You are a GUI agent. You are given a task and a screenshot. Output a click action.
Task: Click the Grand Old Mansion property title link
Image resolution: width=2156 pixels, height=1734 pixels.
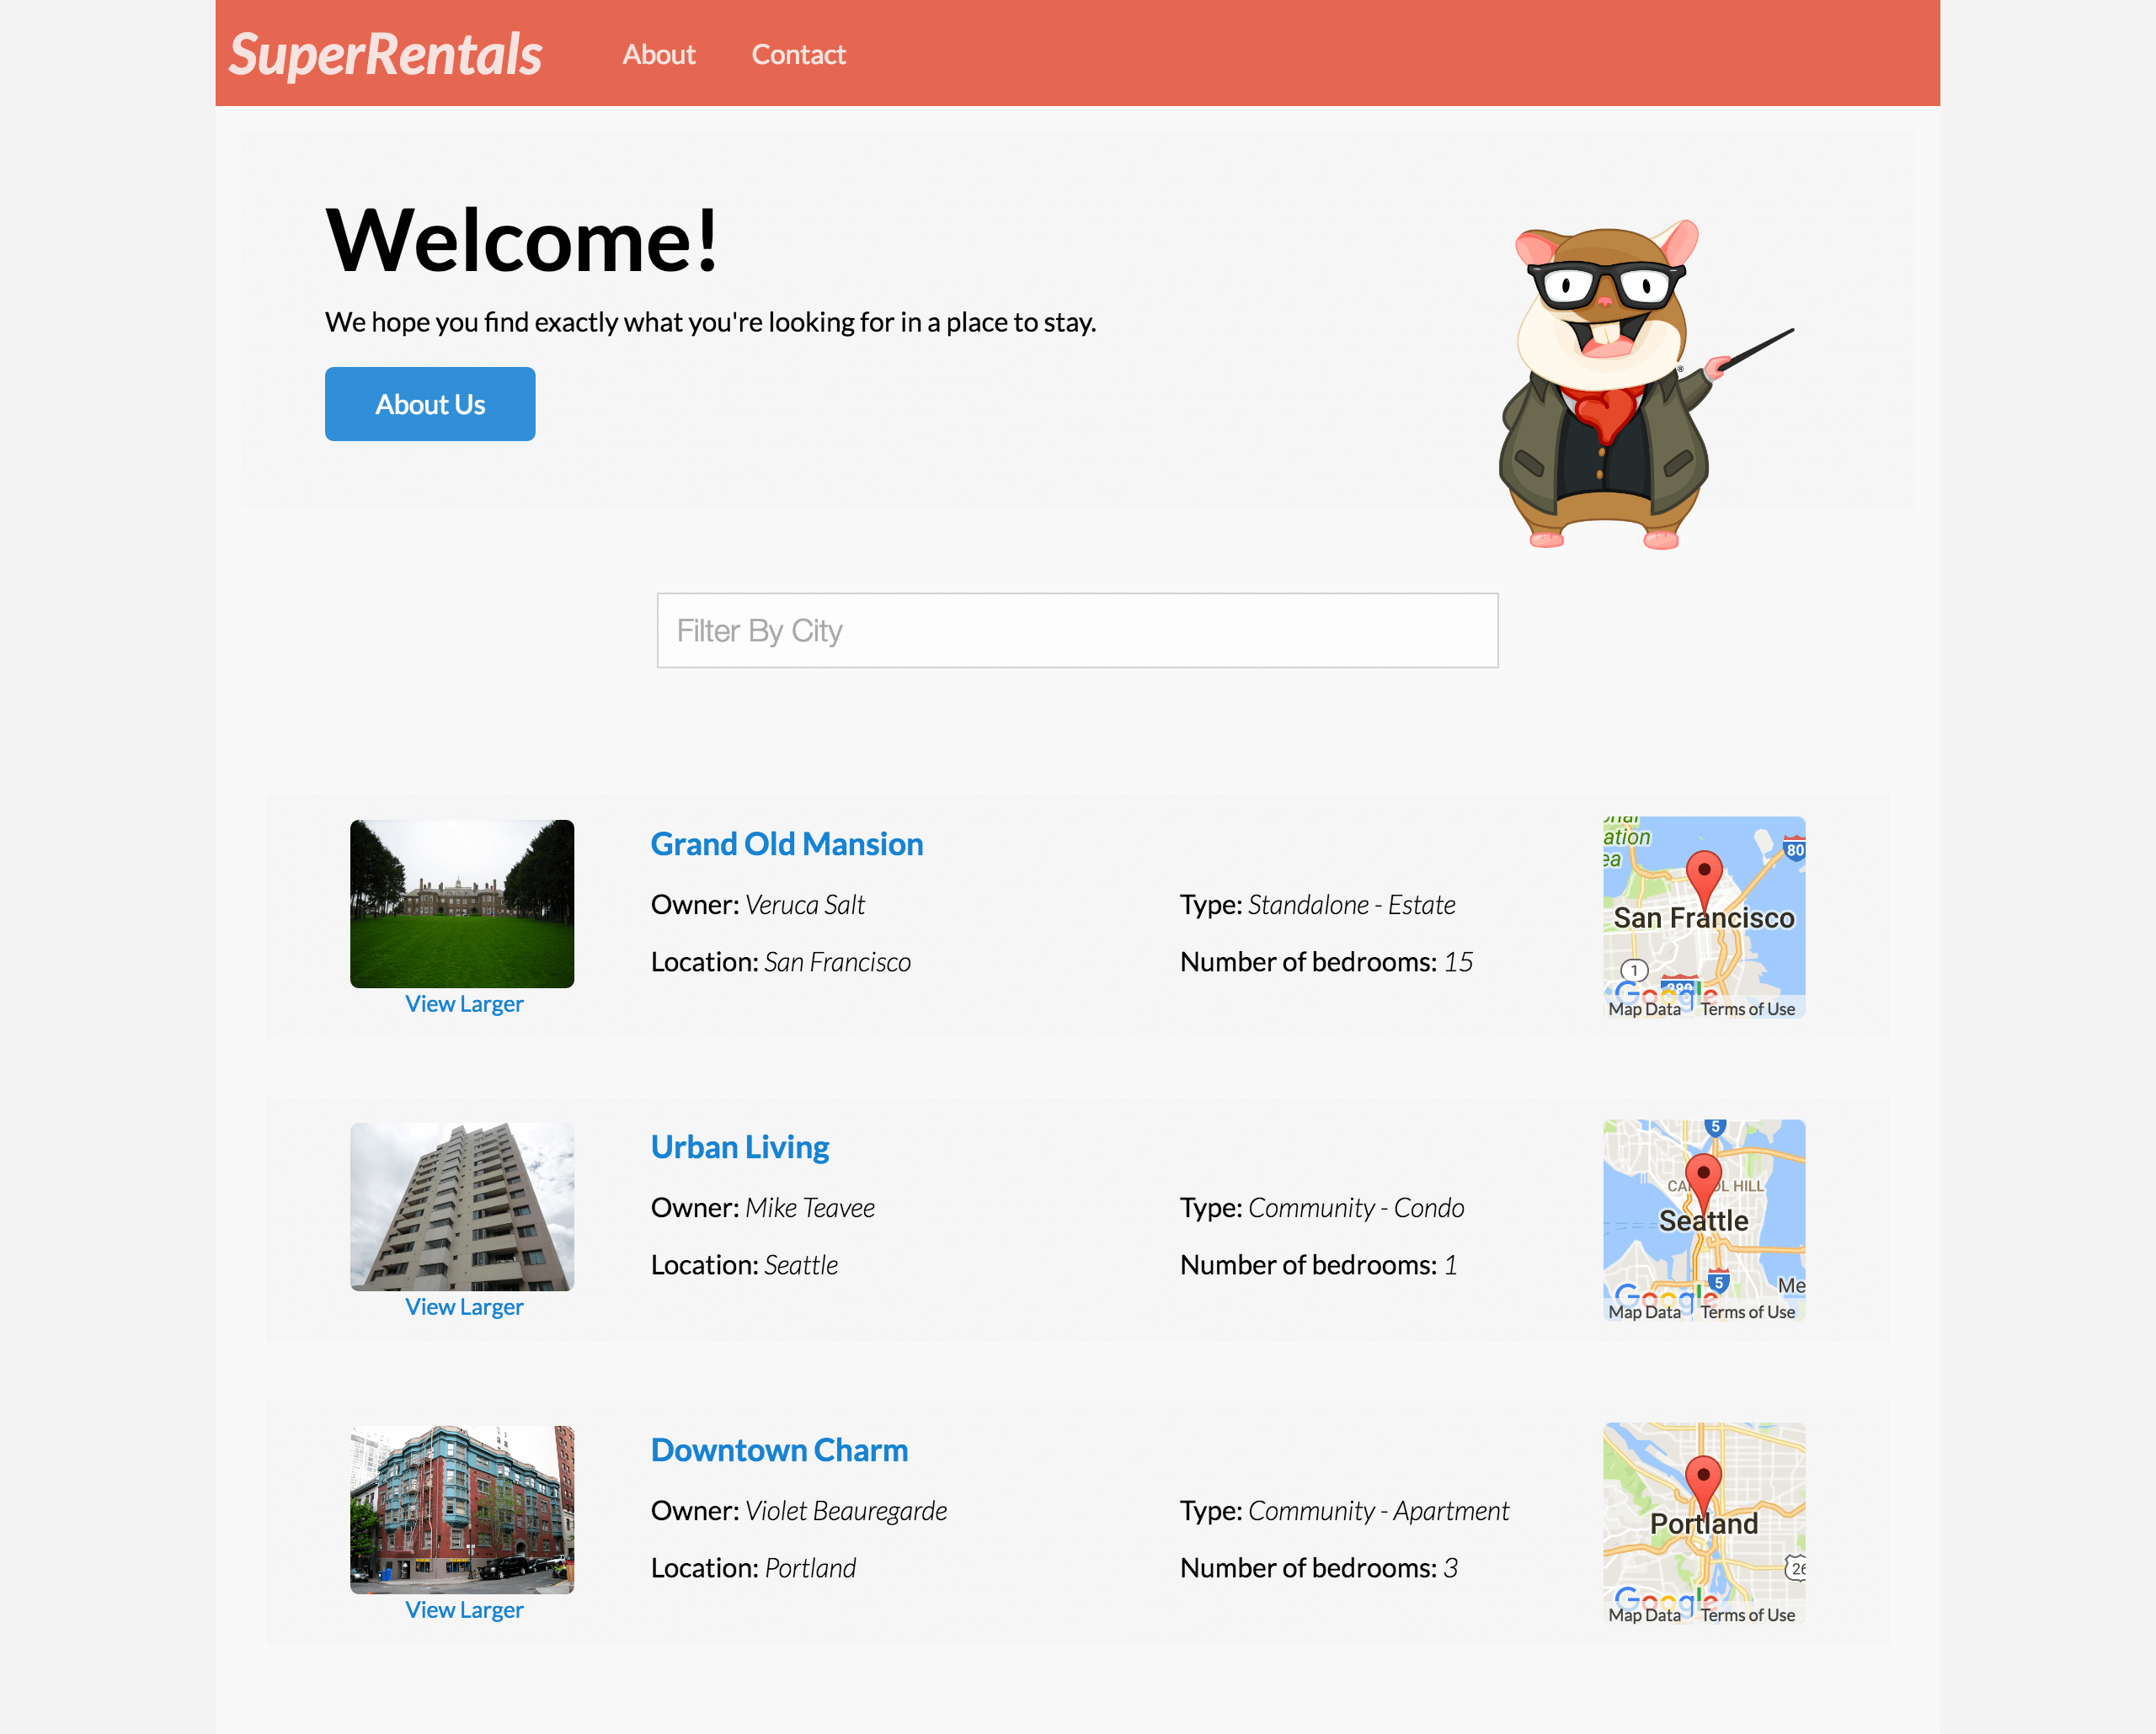coord(787,843)
